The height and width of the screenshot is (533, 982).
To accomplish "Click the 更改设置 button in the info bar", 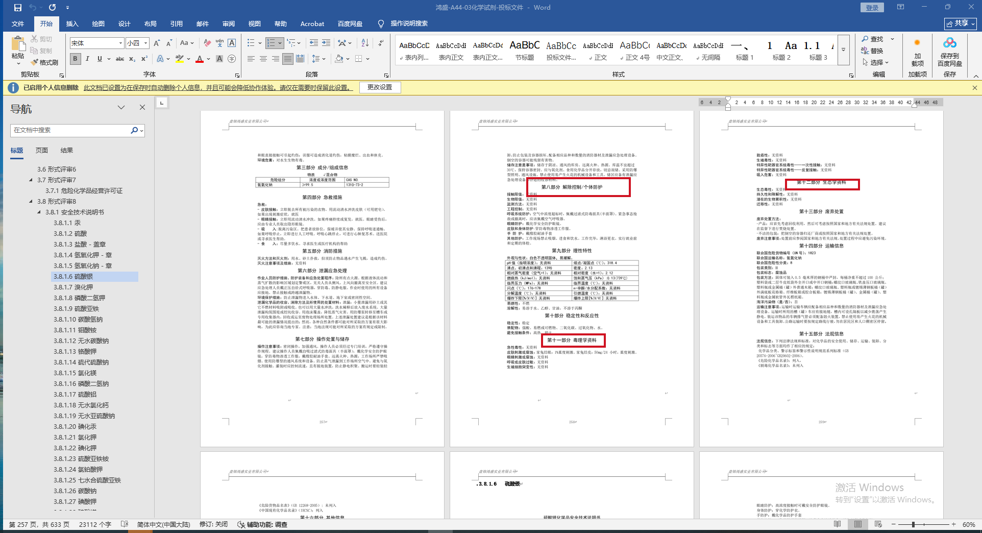I will pos(380,87).
